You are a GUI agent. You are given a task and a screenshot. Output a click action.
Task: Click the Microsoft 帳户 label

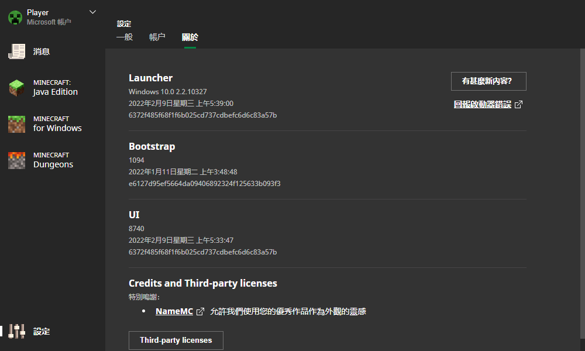click(49, 22)
